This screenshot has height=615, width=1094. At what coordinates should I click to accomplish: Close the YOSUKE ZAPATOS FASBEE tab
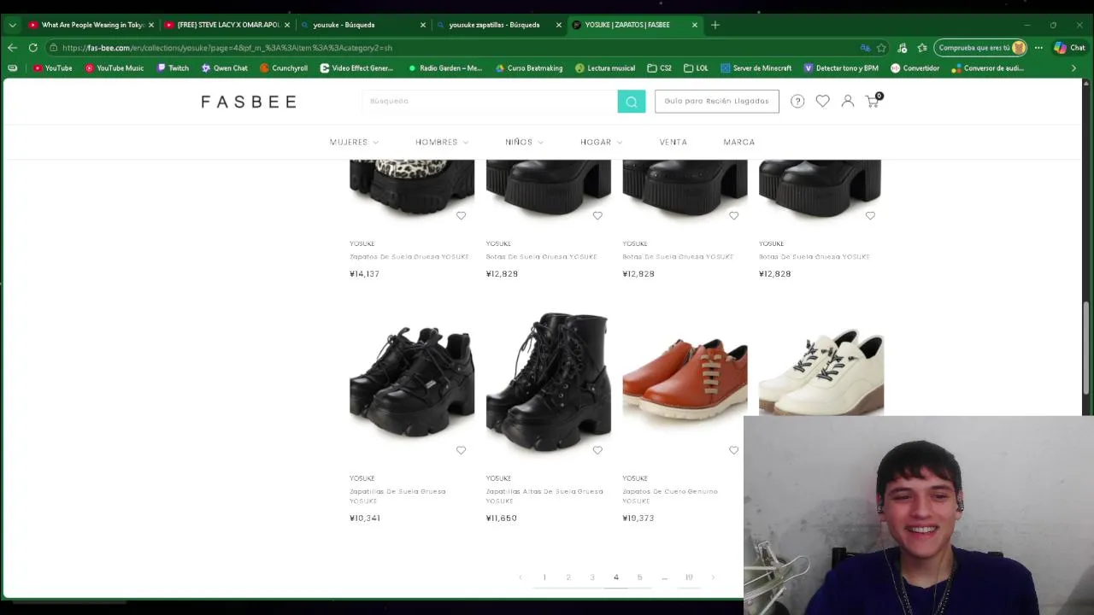(x=694, y=25)
